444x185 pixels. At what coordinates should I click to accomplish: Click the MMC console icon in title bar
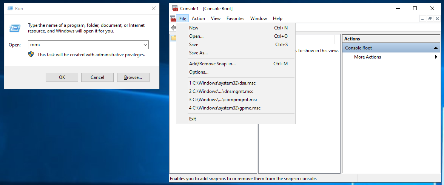(175, 8)
